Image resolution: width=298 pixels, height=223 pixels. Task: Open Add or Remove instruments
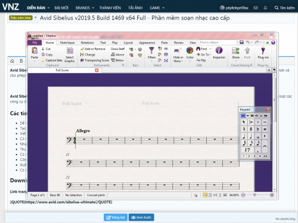click(x=93, y=49)
